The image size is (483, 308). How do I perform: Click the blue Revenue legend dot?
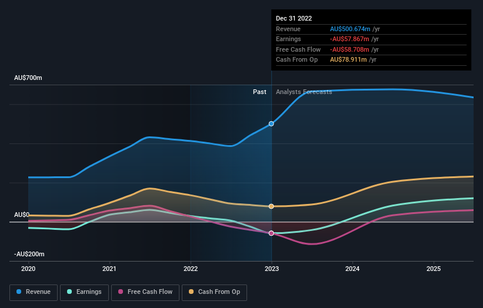19,292
